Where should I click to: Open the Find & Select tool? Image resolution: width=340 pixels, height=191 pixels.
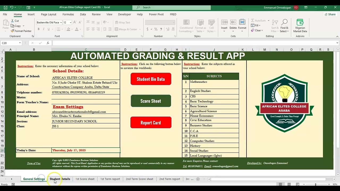tap(284, 26)
